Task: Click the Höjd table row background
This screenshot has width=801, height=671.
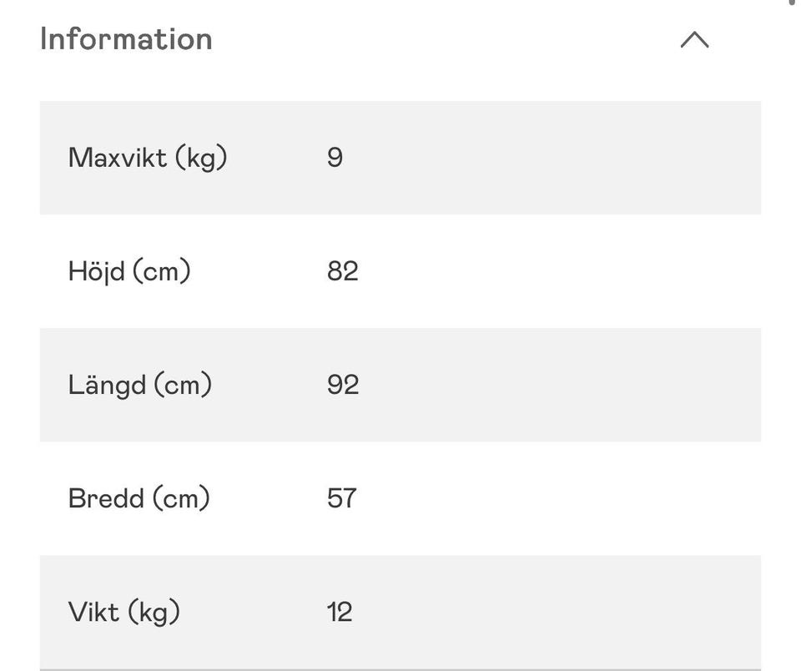Action: tap(400, 271)
